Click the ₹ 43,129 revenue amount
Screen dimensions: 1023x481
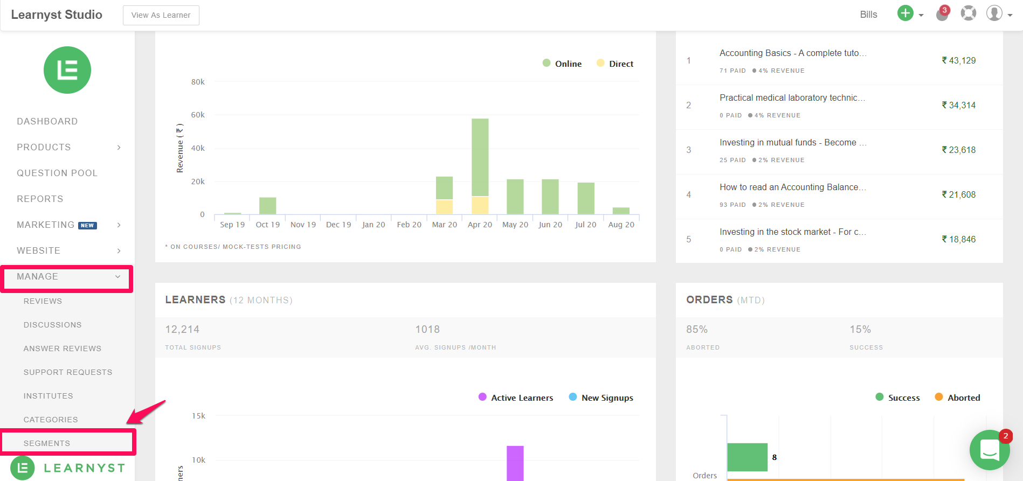coord(959,60)
